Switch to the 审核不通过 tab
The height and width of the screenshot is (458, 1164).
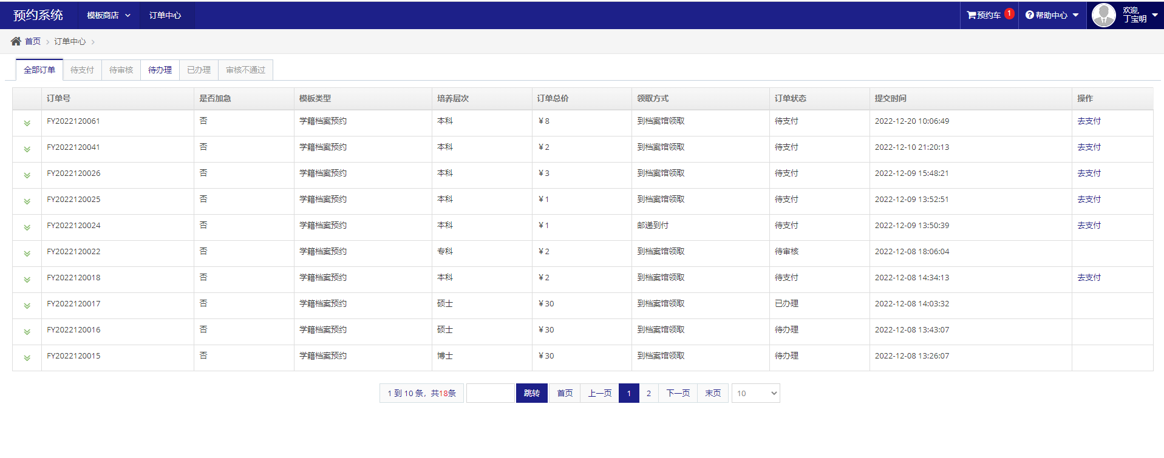point(245,70)
